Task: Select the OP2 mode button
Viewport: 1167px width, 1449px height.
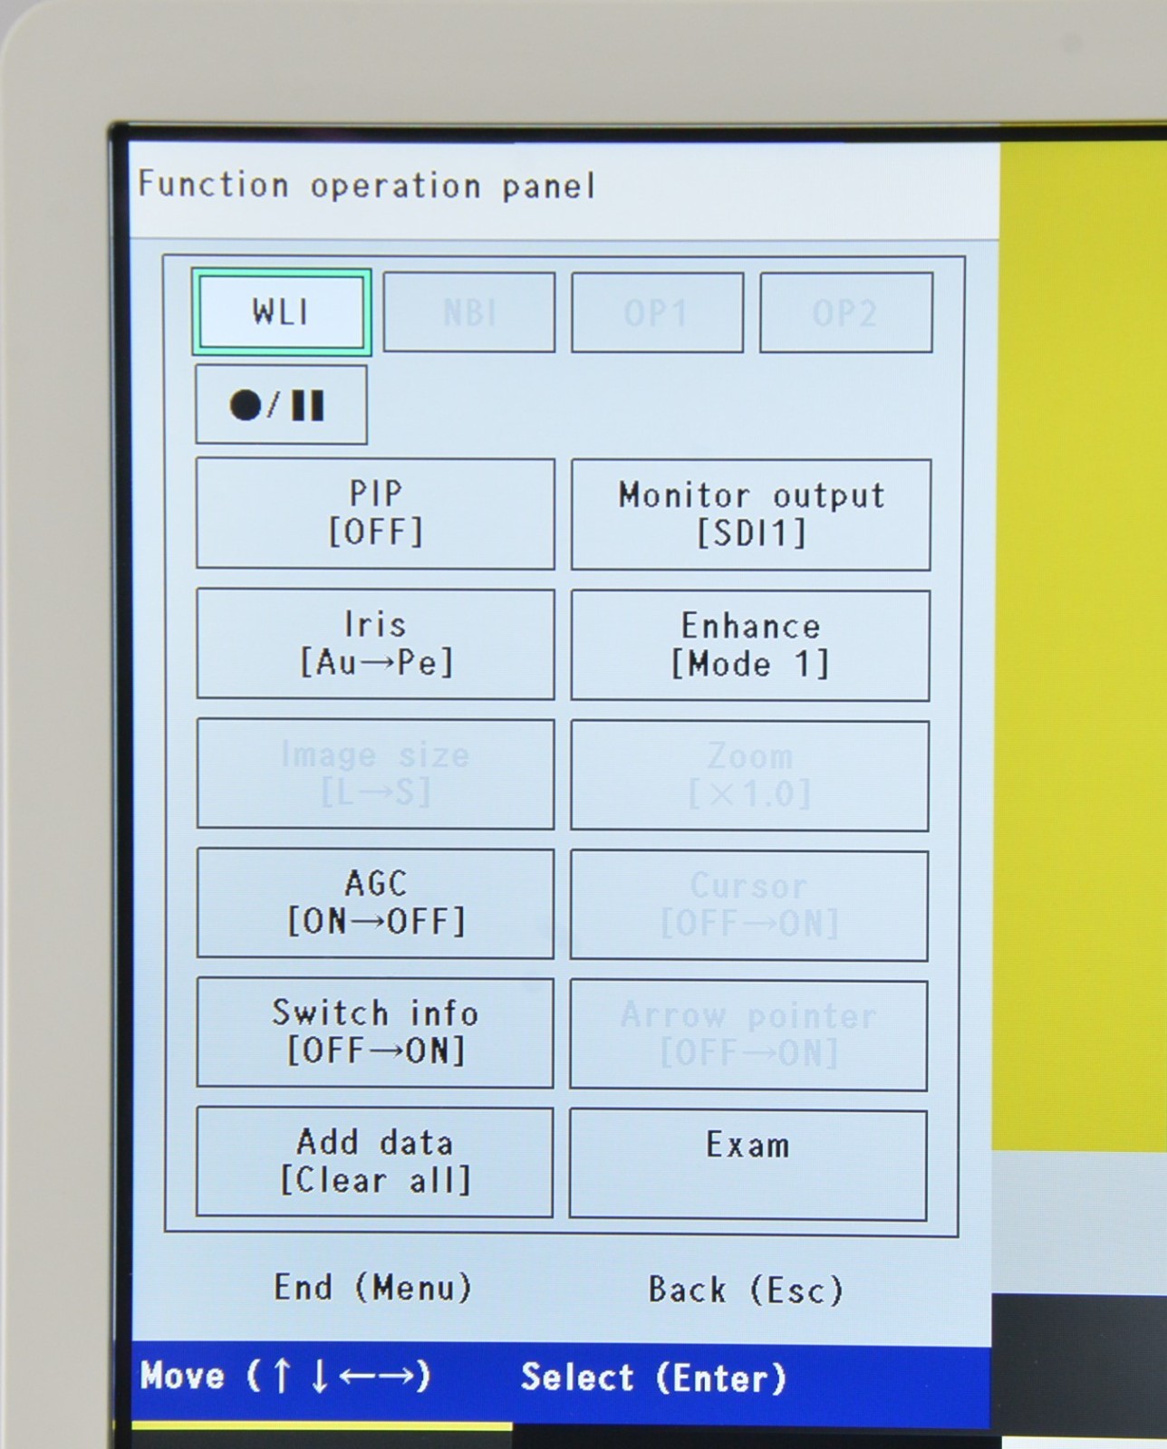Action: 845,312
